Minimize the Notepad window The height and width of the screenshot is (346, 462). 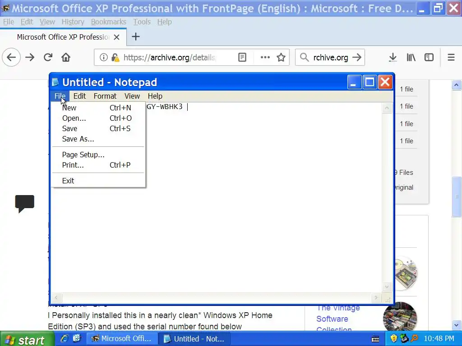point(354,82)
